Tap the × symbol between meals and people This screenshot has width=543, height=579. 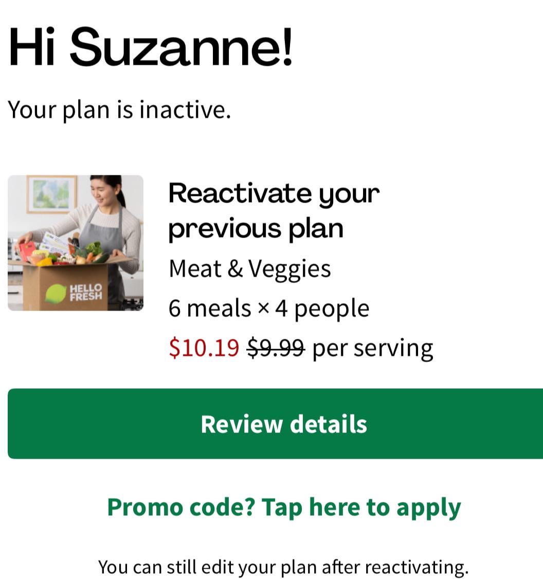click(x=263, y=309)
